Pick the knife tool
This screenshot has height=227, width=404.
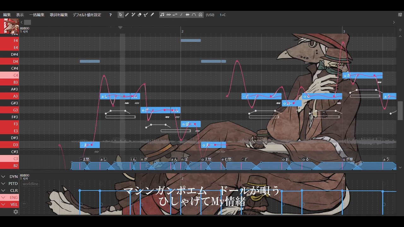152,15
